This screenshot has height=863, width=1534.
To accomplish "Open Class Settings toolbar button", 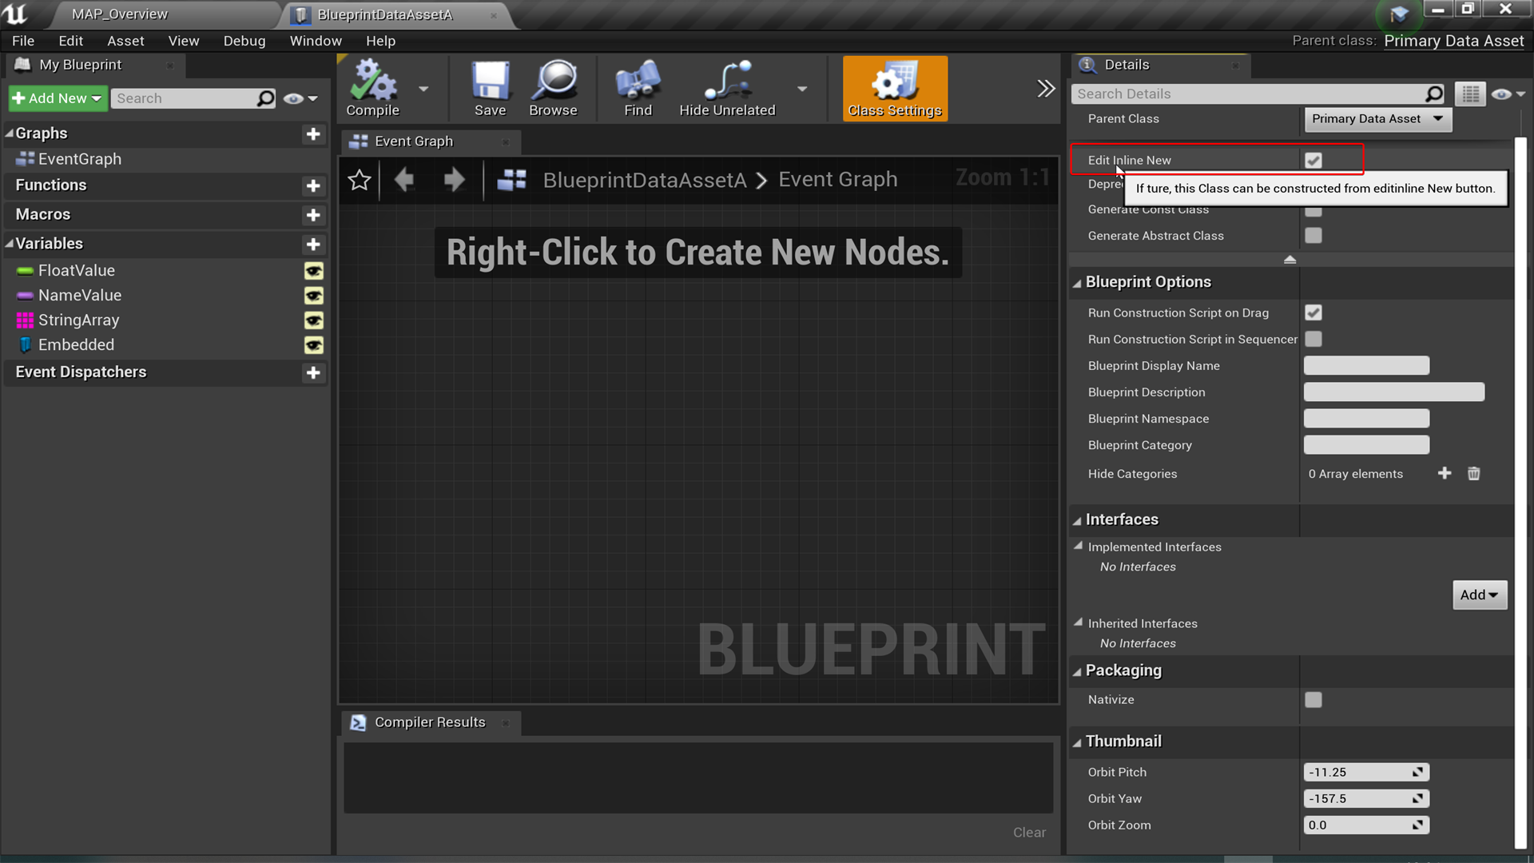I will coord(895,88).
